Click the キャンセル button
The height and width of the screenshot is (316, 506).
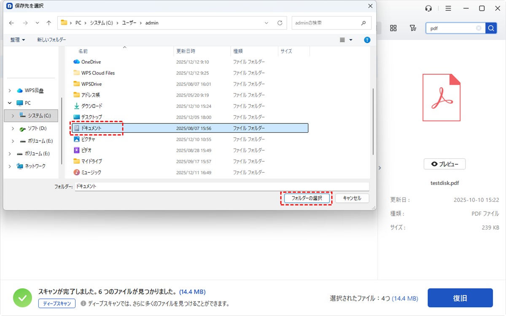pos(352,198)
